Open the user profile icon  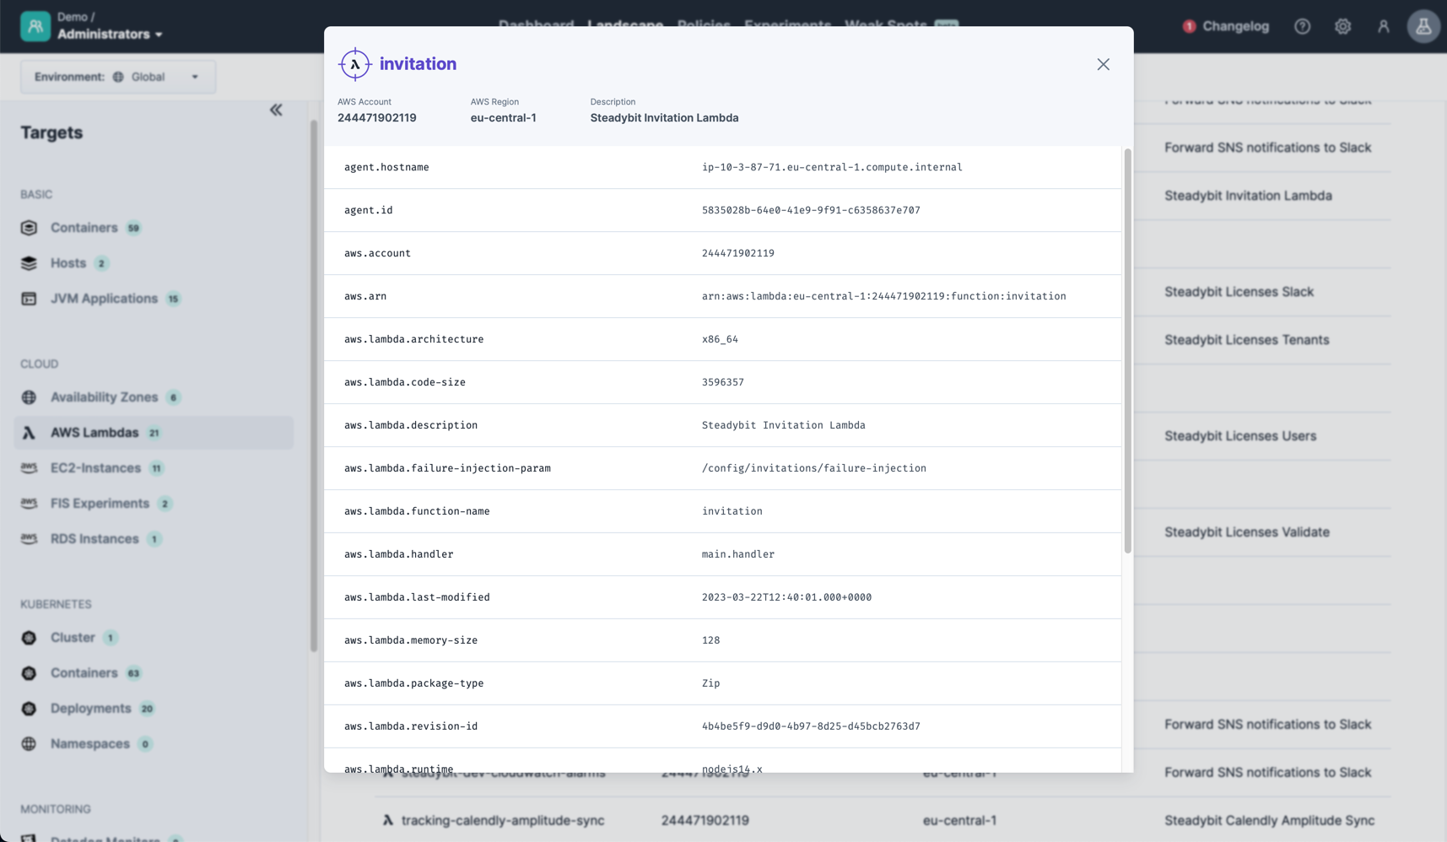pyautogui.click(x=1383, y=26)
